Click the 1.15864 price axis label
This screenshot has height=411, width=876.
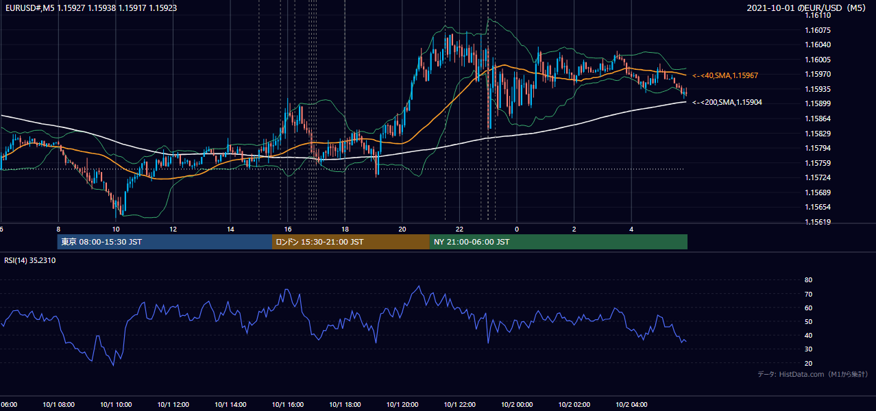pyautogui.click(x=818, y=119)
